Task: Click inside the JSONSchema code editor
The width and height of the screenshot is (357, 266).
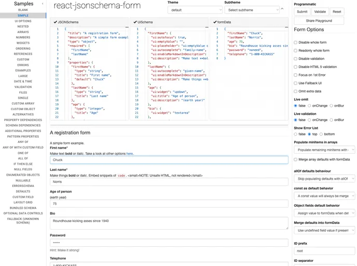Action: click(x=89, y=73)
